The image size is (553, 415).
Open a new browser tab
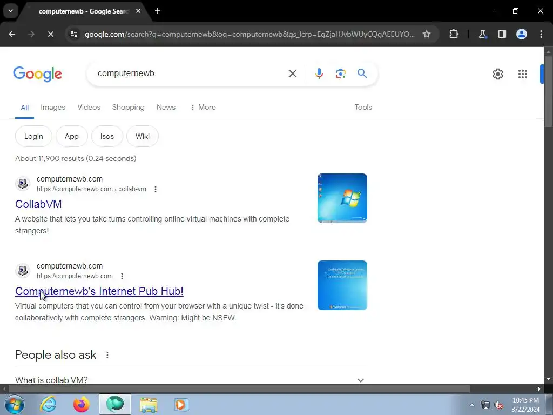158,11
